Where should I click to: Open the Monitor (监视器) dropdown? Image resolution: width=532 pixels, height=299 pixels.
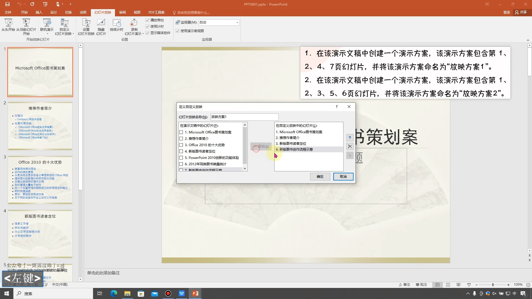click(237, 22)
